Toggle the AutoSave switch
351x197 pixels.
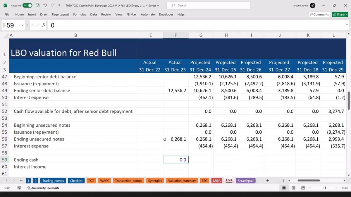coord(27,6)
